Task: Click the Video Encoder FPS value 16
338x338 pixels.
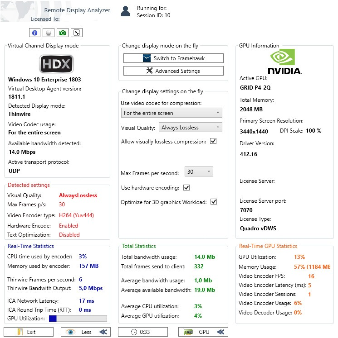Action: pyautogui.click(x=311, y=276)
